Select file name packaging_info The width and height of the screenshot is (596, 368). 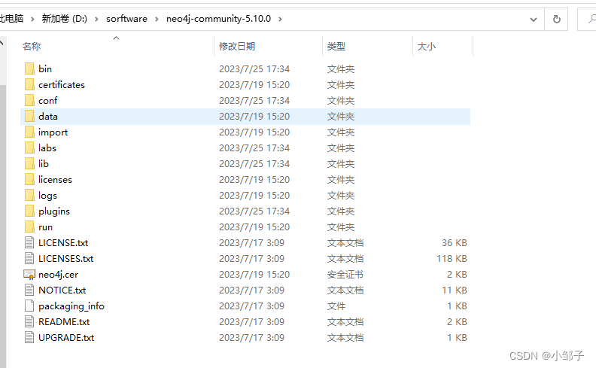coord(71,306)
